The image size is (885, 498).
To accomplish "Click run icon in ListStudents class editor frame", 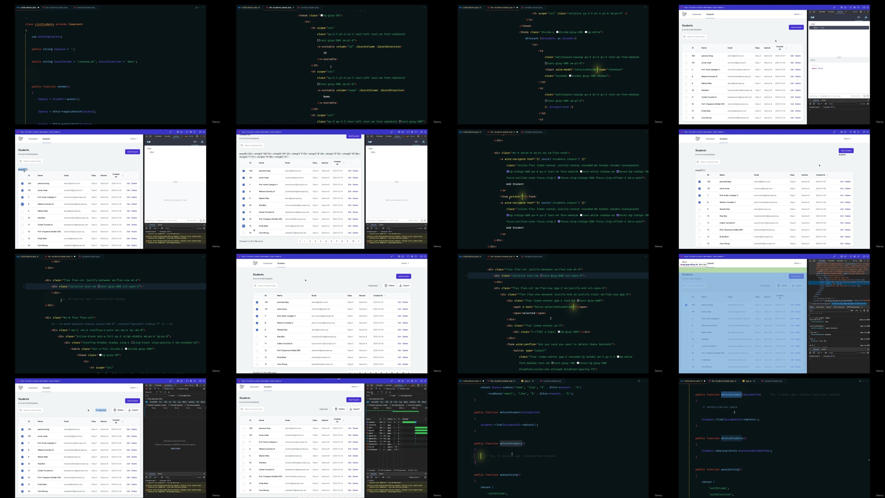I will click(x=197, y=7).
